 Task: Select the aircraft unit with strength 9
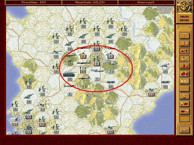tap(83, 82)
